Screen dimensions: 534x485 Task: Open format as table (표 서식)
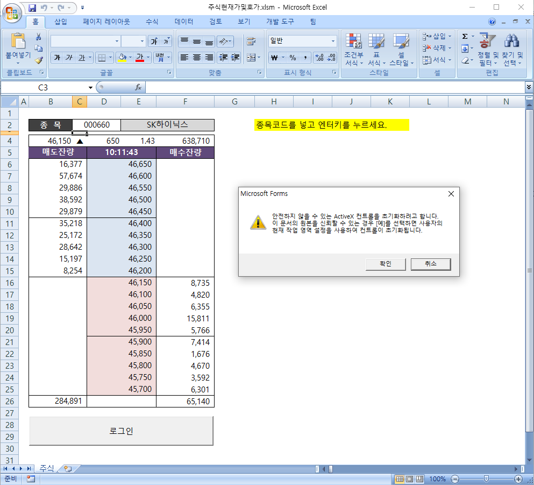[x=376, y=50]
